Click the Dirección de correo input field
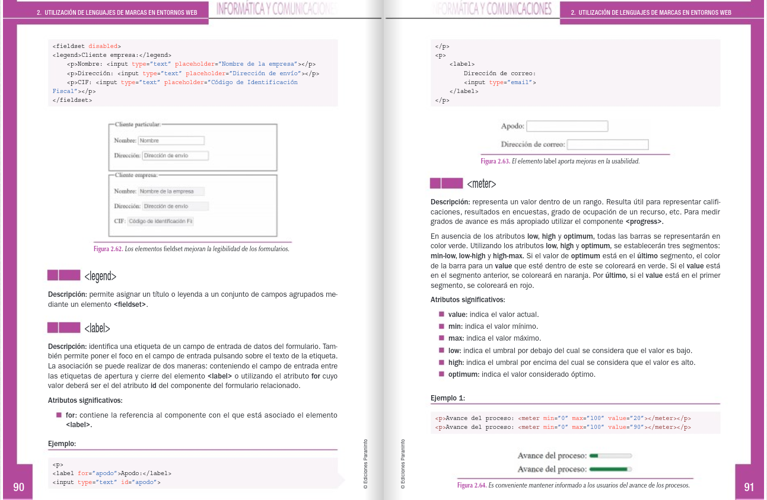 [607, 144]
